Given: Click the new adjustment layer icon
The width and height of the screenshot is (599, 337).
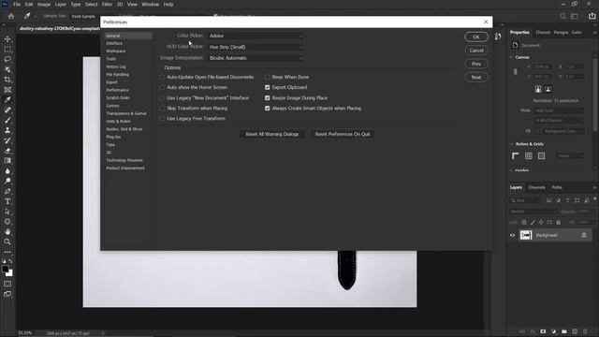Looking at the screenshot, I should coord(553,331).
